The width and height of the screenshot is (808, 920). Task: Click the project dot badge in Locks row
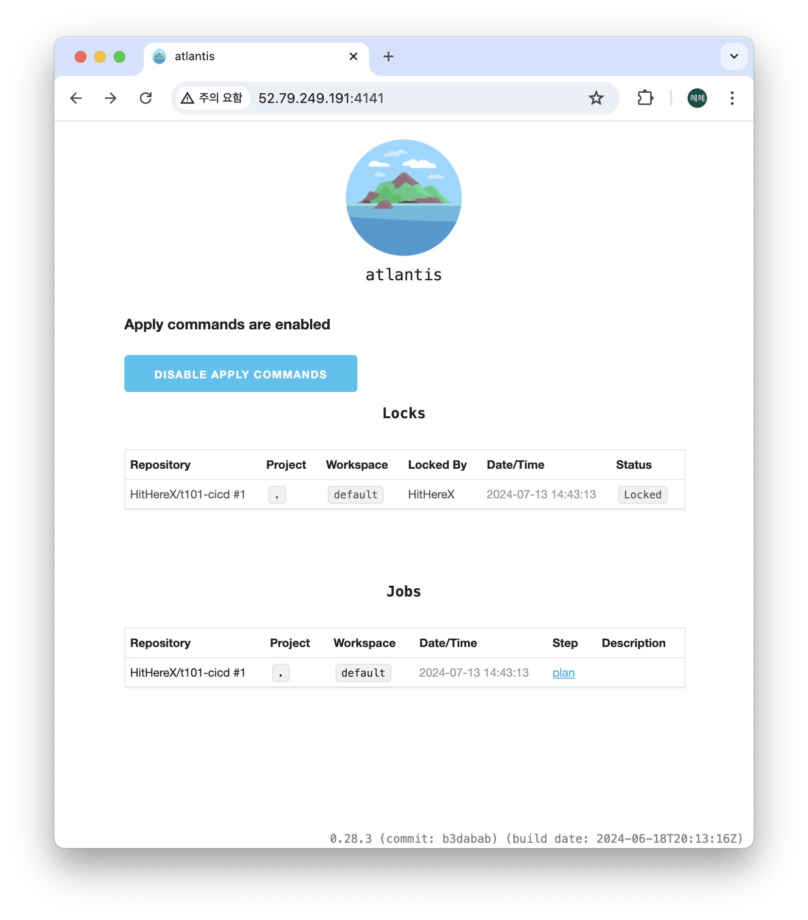click(277, 494)
